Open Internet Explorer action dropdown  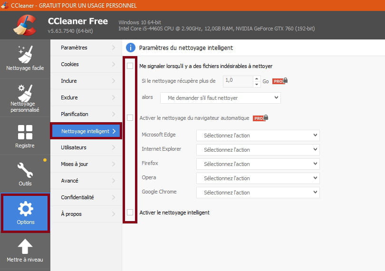tap(258, 150)
